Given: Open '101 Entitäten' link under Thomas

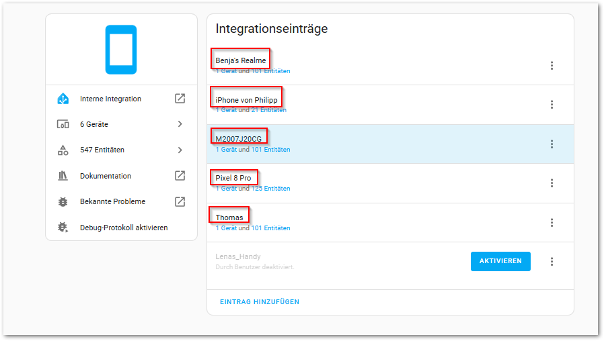Looking at the screenshot, I should click(270, 228).
